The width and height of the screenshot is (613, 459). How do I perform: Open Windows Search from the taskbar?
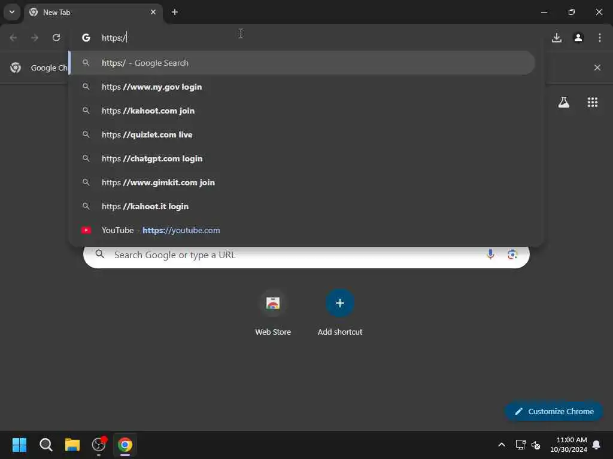click(45, 445)
